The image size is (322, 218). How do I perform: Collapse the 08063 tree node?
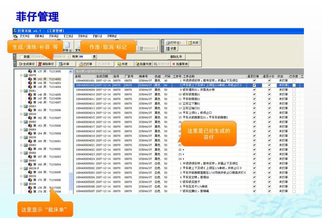tap(21, 106)
